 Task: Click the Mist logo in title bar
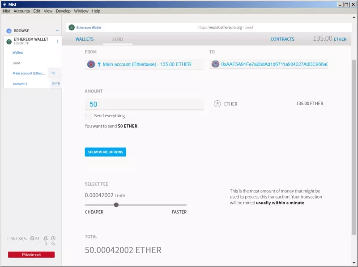(x=4, y=4)
